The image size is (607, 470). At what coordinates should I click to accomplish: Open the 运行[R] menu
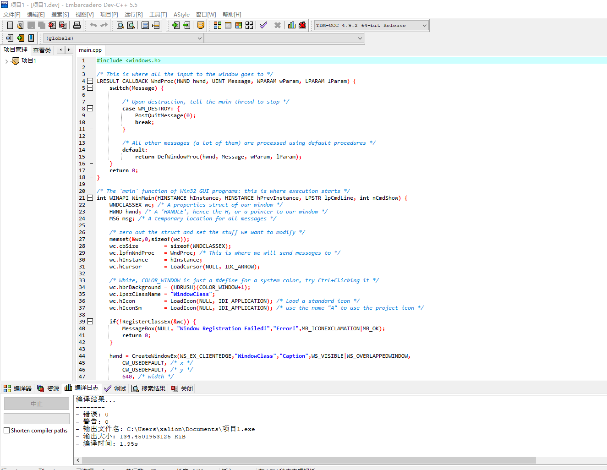click(x=134, y=15)
